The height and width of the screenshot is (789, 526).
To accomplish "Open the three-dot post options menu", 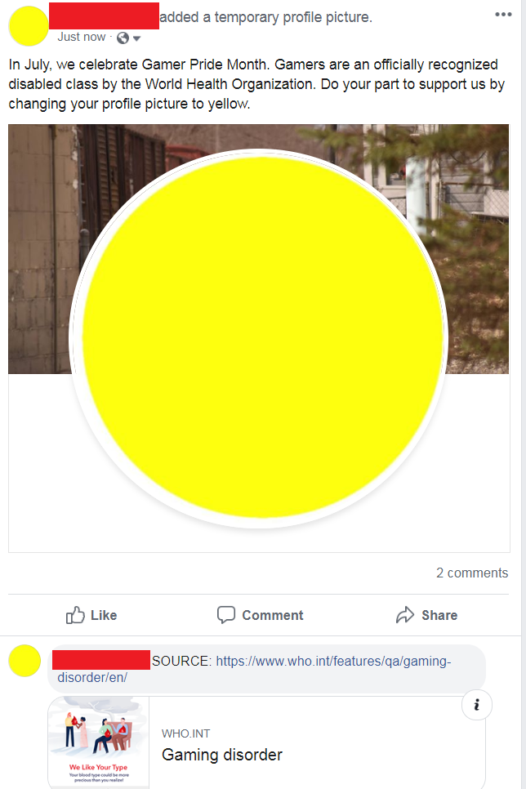I will [503, 15].
